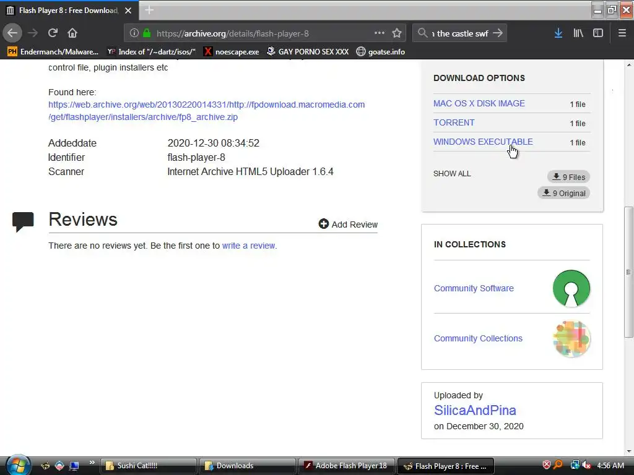Download the WINDOWS EXECUTABLE file
The height and width of the screenshot is (475, 634).
483,142
